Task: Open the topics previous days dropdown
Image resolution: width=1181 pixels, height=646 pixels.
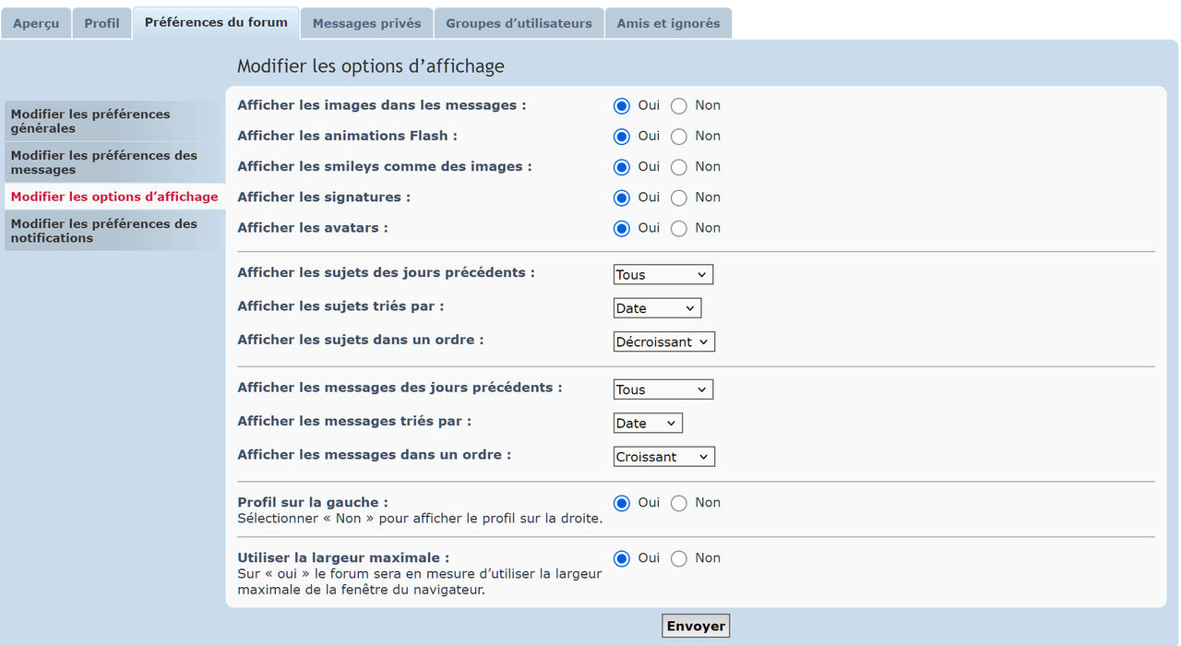Action: (663, 274)
